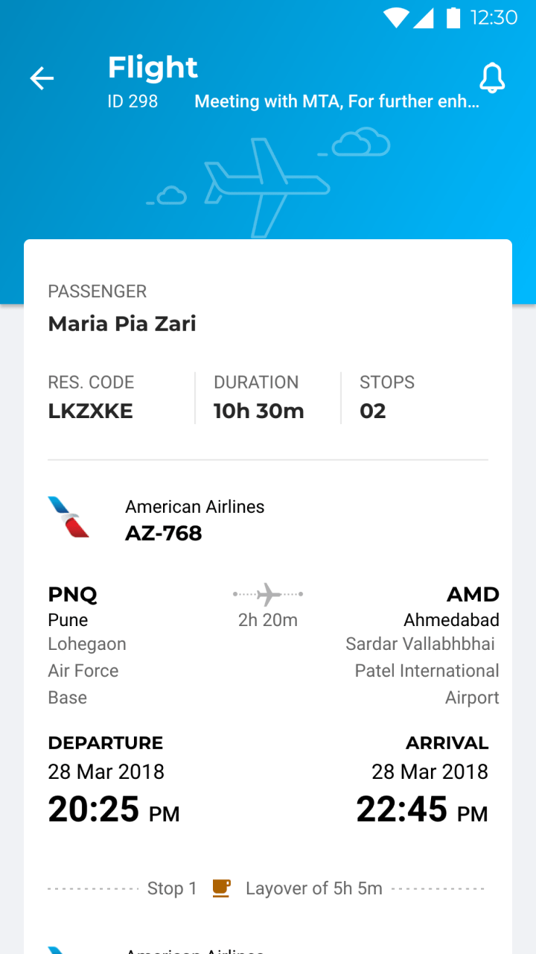Screen dimensions: 536x954
Task: Tap the AMD arrival airport code
Action: tap(473, 594)
